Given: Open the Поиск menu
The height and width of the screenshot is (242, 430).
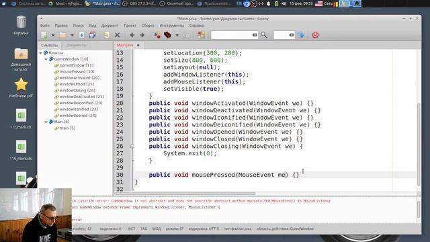Looking at the screenshot, I should click(79, 26).
